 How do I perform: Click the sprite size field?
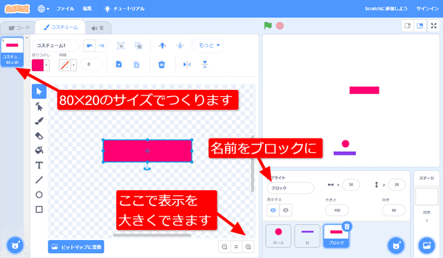pyautogui.click(x=337, y=210)
